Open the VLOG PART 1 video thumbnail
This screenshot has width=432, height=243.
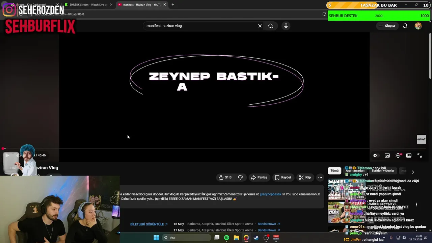tap(346, 189)
